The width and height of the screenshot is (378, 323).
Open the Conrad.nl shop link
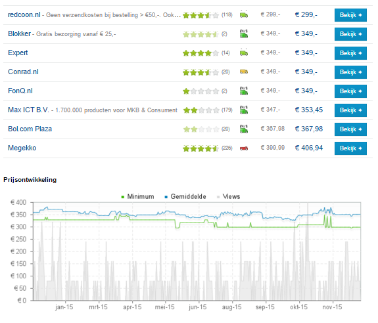[x=23, y=72]
